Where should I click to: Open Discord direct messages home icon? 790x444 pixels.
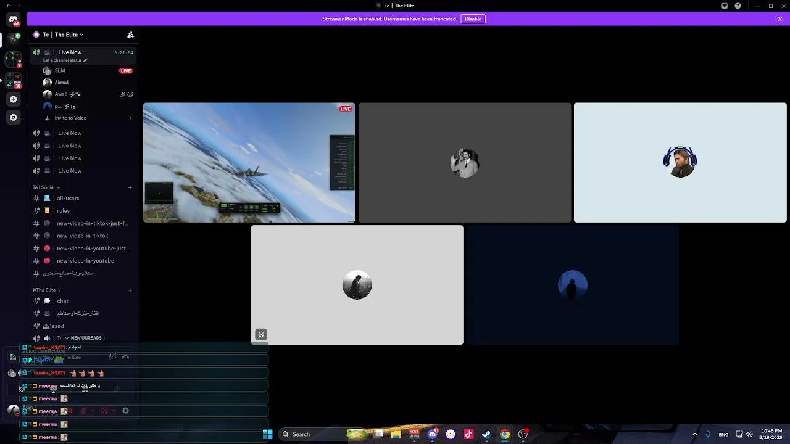tap(13, 20)
